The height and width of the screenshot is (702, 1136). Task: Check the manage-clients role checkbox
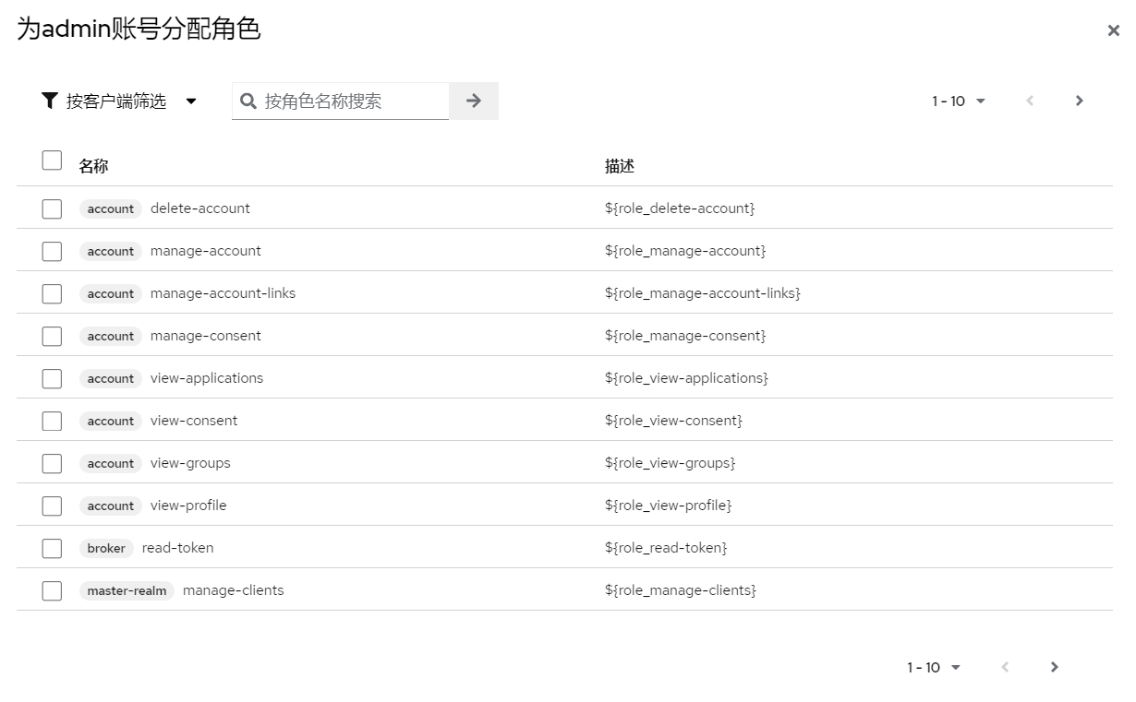pyautogui.click(x=52, y=590)
